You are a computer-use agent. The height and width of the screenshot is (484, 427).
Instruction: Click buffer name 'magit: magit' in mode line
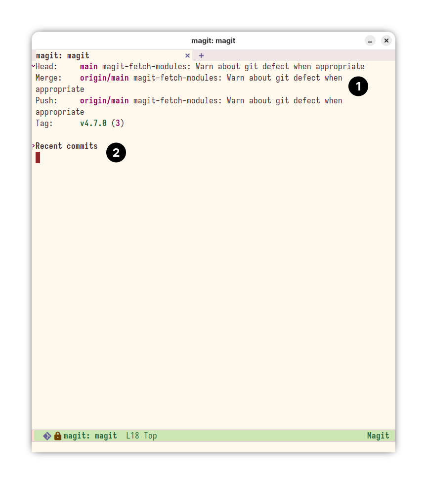pyautogui.click(x=90, y=436)
